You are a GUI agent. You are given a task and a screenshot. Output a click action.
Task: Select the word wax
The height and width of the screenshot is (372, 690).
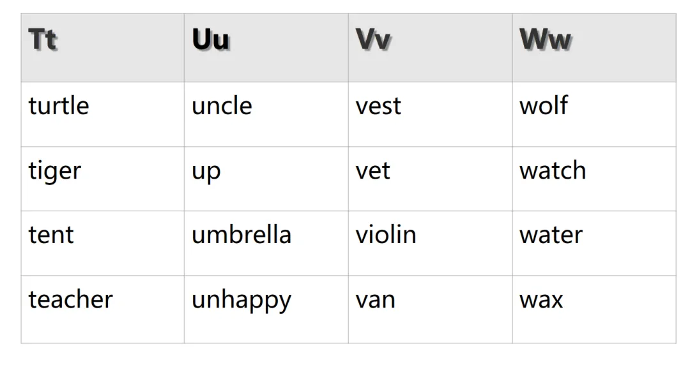(x=541, y=301)
